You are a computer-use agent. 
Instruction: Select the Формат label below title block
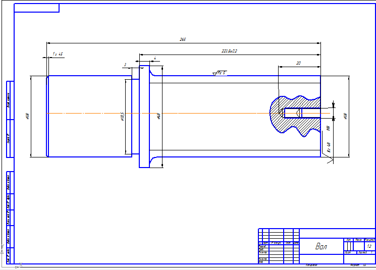pyautogui.click(x=354, y=265)
